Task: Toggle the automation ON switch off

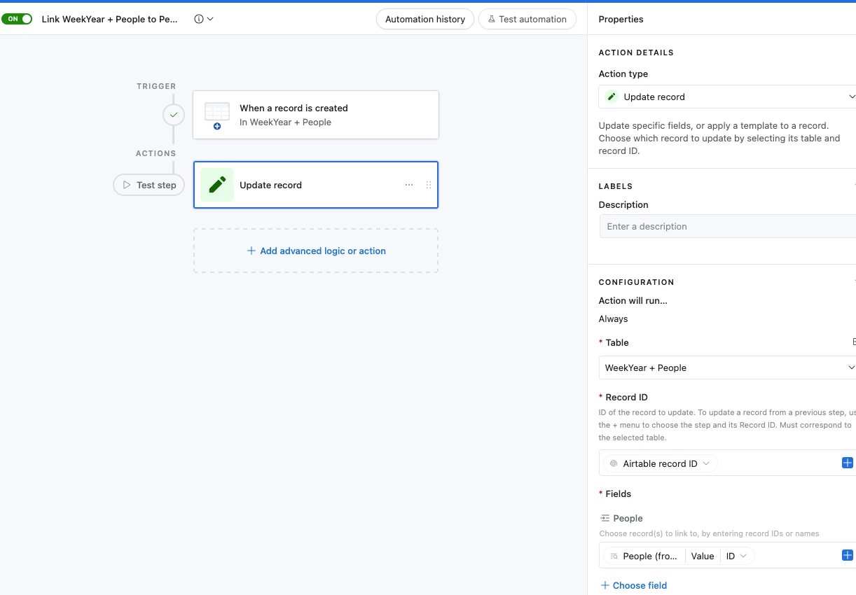Action: [x=17, y=19]
